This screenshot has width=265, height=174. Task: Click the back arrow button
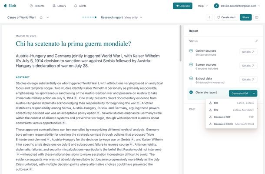[x=209, y=17]
